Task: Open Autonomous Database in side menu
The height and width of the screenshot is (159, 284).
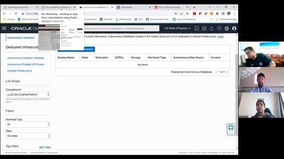Action: click(x=21, y=38)
